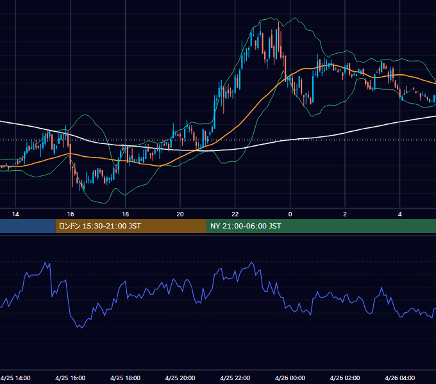Viewport: 436px width, 384px height.
Task: Click the London 15:30-21:00 JST session bar
Action: (x=131, y=226)
